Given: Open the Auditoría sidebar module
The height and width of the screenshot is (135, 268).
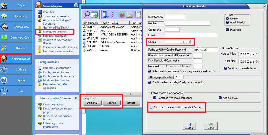Looking at the screenshot, I should point(16,69).
